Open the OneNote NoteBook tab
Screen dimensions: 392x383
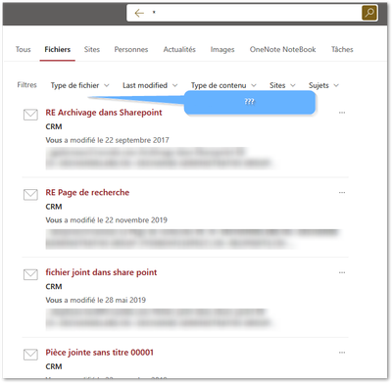283,49
